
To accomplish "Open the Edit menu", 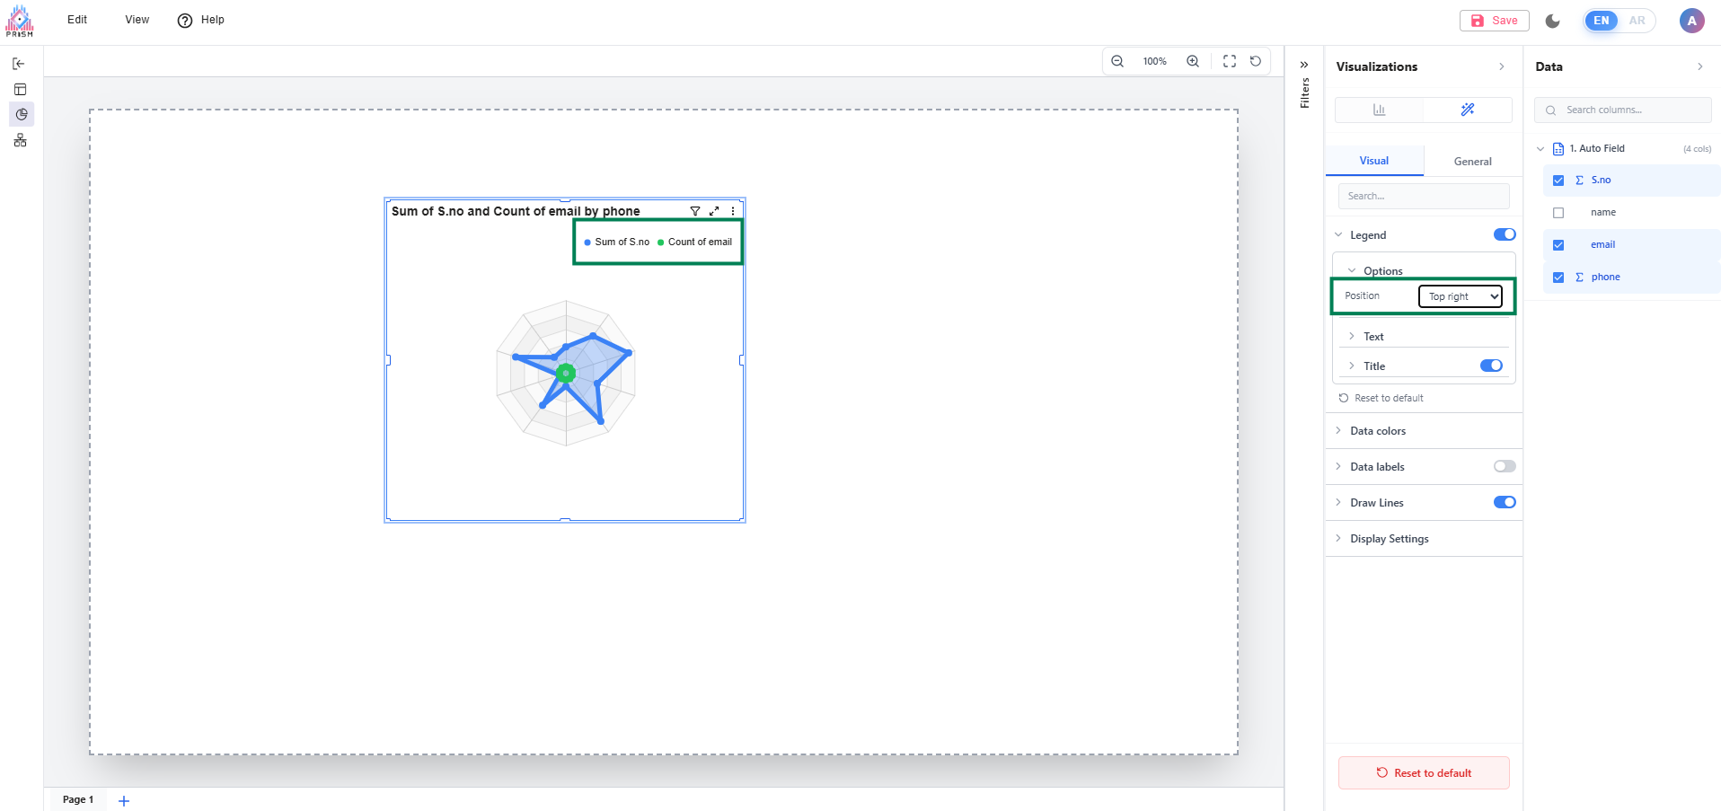I will (77, 20).
